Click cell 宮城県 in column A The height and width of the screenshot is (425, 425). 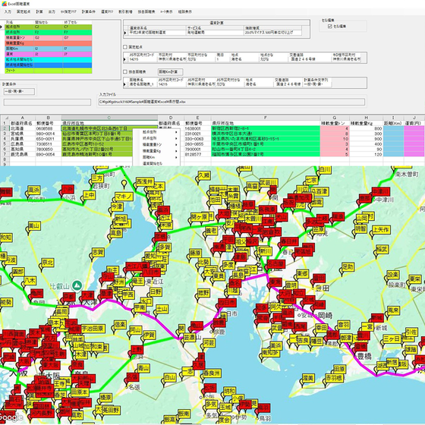click(x=22, y=134)
